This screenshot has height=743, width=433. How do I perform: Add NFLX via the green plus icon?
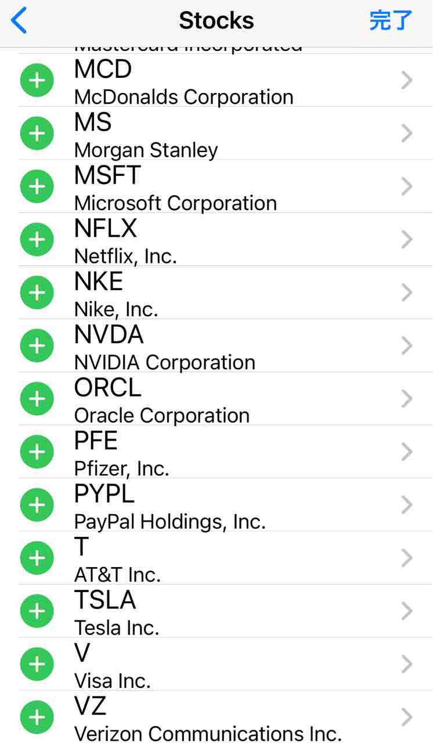pos(37,240)
